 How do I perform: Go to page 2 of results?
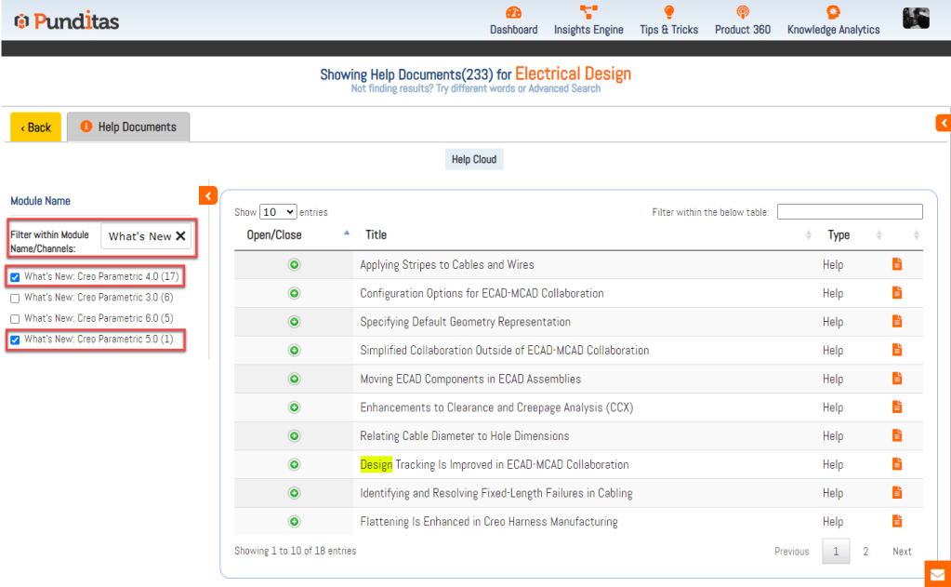pyautogui.click(x=865, y=552)
